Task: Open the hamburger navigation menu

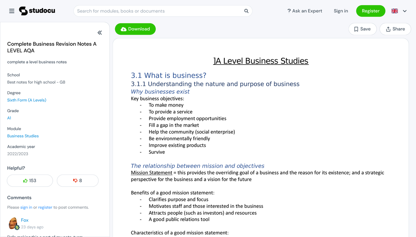Action: coord(11,11)
